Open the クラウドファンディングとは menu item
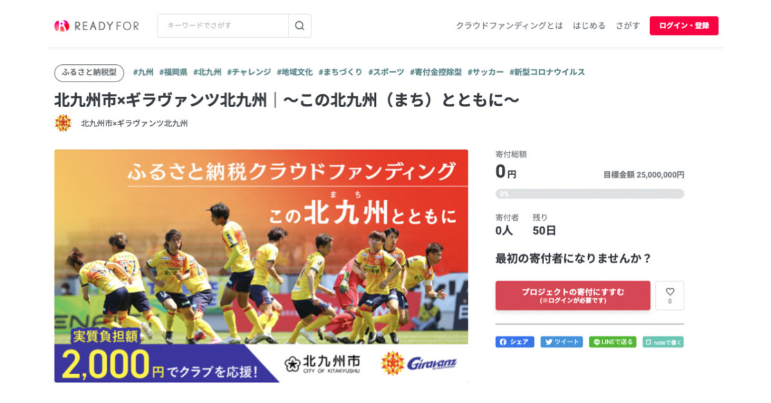This screenshot has height=403, width=771. [510, 26]
